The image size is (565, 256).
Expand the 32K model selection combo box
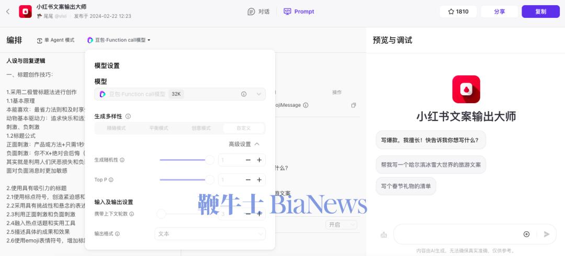tap(180, 94)
